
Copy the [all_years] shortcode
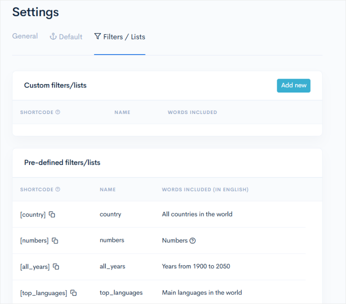(56, 266)
